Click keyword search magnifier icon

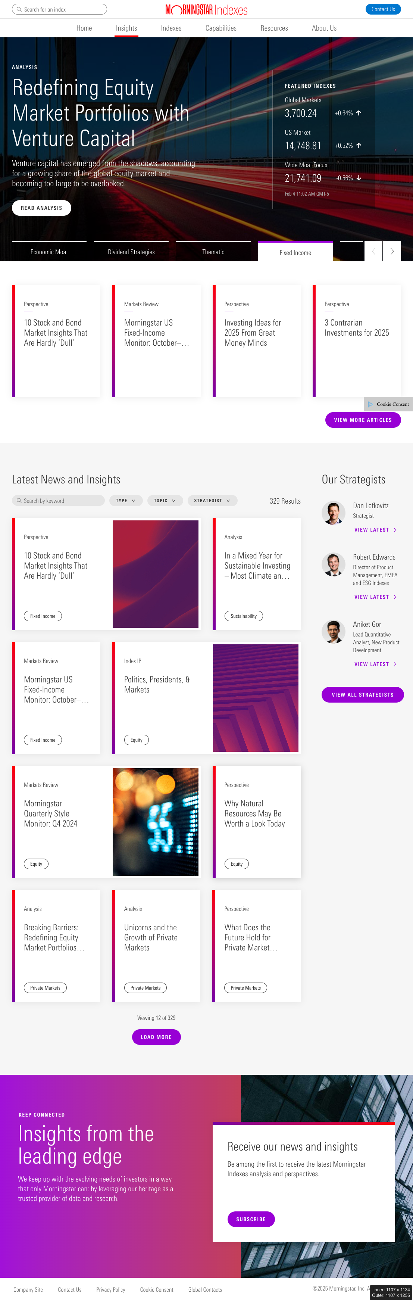tap(19, 501)
